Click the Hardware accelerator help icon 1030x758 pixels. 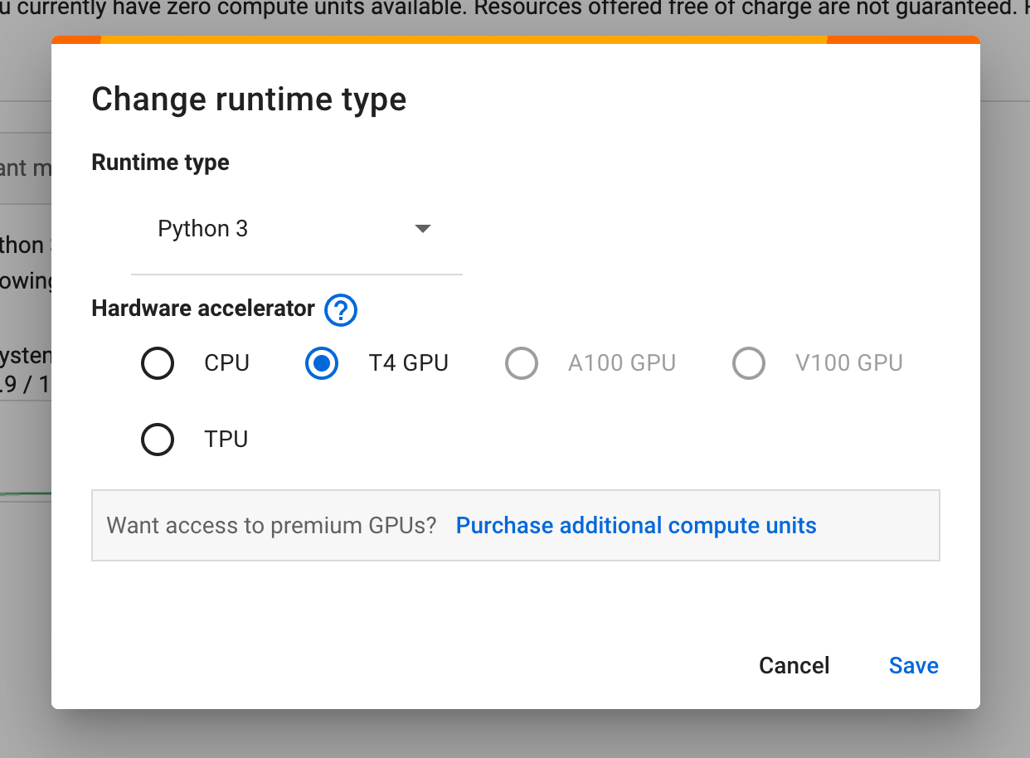(x=341, y=310)
